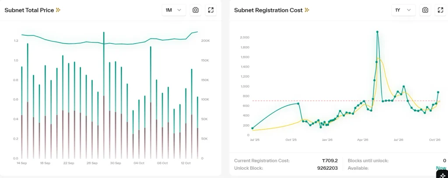Click the highest peak point on registration cost line
Screen dimensions: 448x178
tap(378, 32)
